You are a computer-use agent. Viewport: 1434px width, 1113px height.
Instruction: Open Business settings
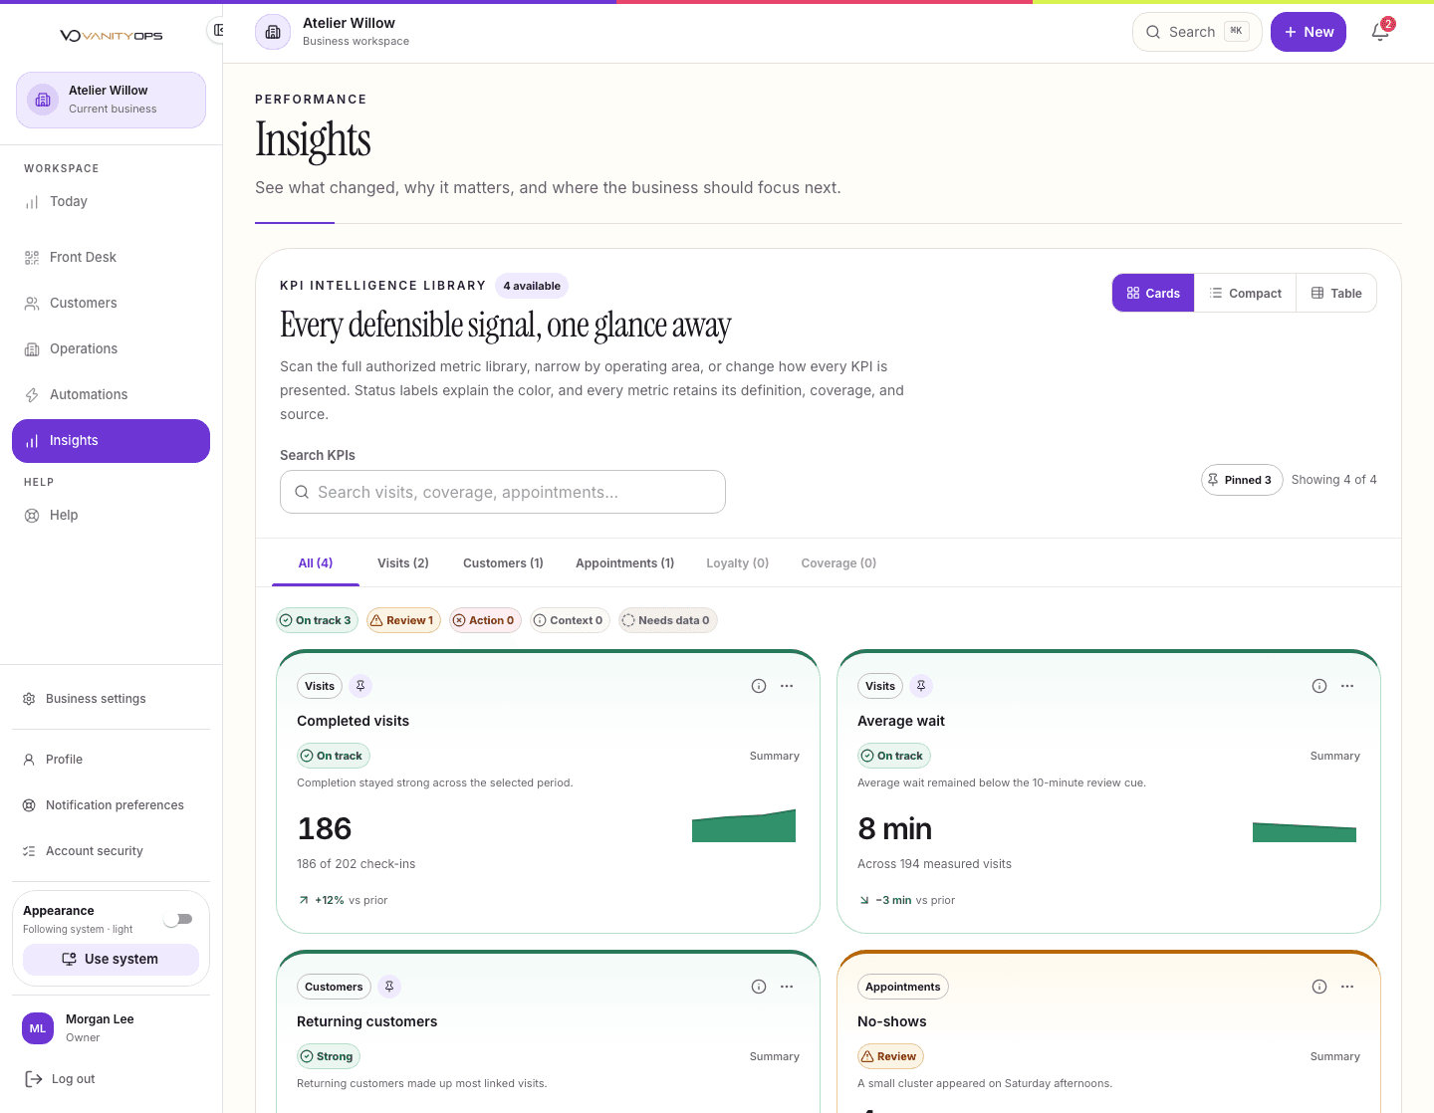[x=111, y=699]
